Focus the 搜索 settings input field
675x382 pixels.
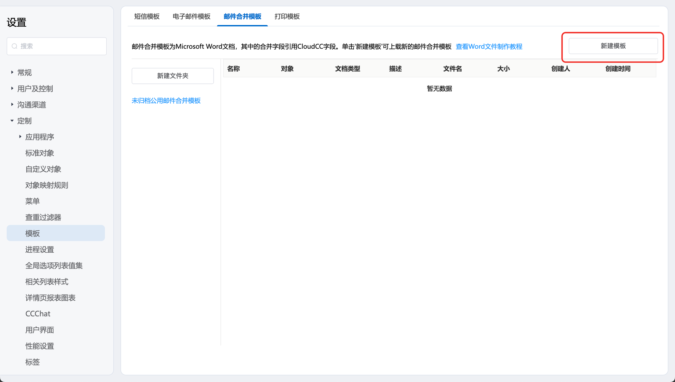pos(61,46)
